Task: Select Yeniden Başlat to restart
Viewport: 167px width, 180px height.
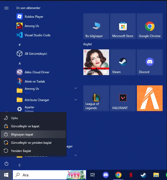Action: [33, 151]
